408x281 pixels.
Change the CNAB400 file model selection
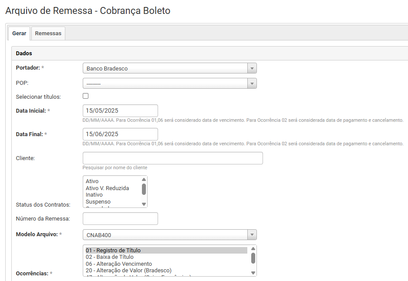(165, 234)
